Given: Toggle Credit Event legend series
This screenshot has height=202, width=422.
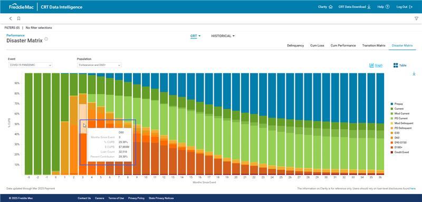Looking at the screenshot, I should point(399,152).
